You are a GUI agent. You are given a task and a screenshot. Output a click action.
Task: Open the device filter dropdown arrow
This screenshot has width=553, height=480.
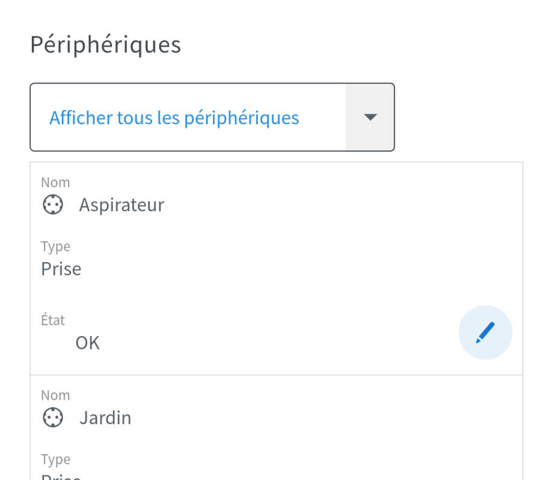[x=370, y=117]
